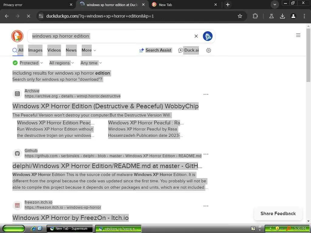Image resolution: width=311 pixels, height=233 pixels.
Task: View site information icon in address bar
Action: pos(41,16)
